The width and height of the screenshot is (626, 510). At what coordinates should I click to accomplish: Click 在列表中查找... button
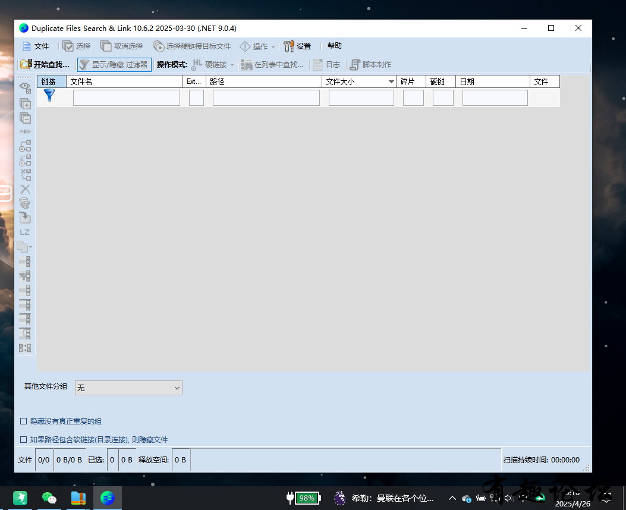(273, 65)
